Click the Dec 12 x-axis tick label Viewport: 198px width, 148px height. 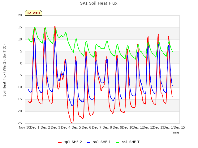point(148,127)
